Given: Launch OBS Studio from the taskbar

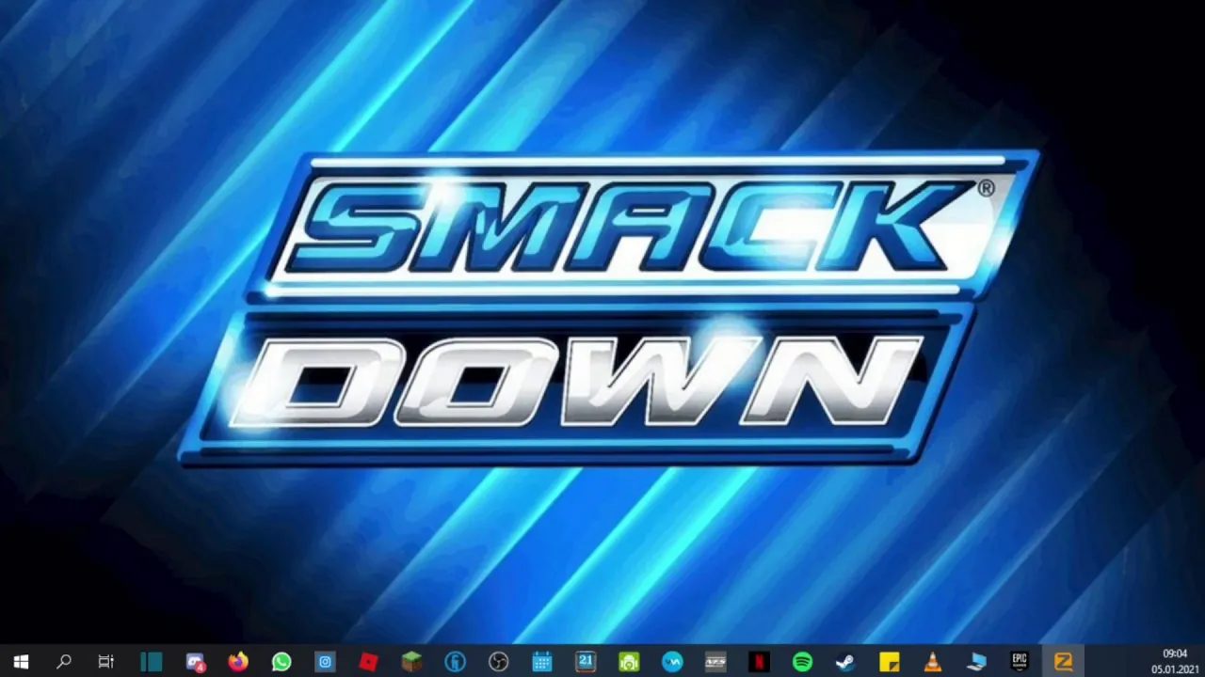Looking at the screenshot, I should pos(499,662).
